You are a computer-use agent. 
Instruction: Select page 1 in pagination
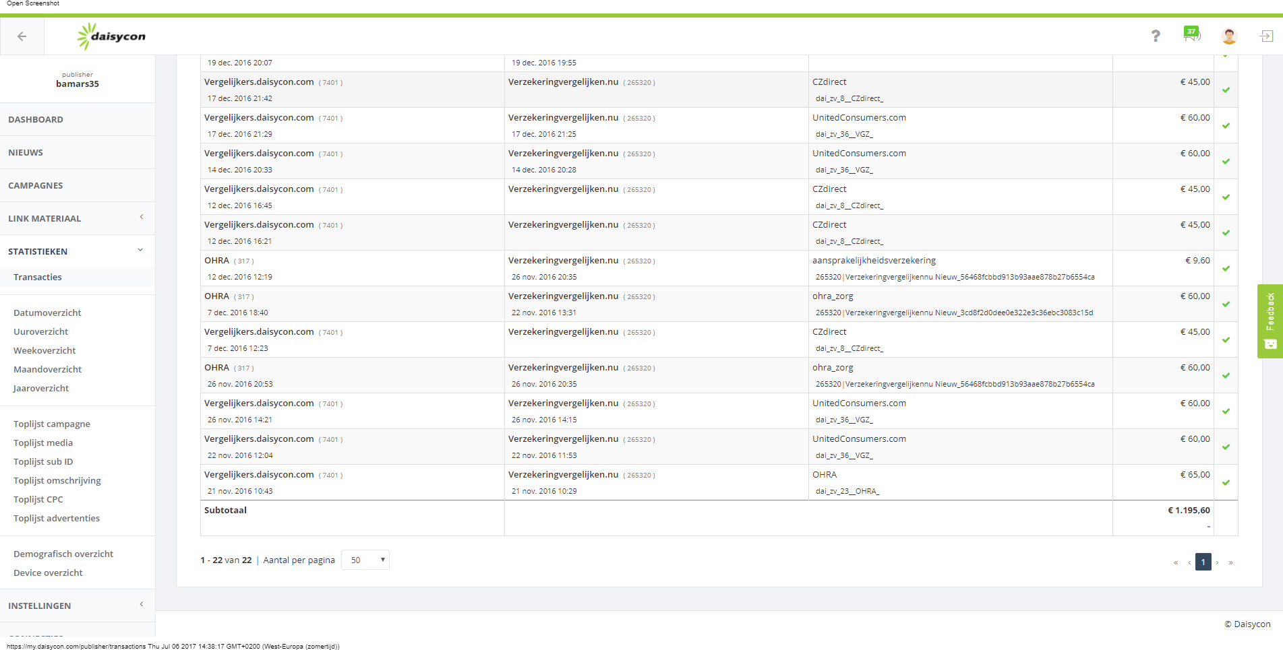coord(1203,562)
